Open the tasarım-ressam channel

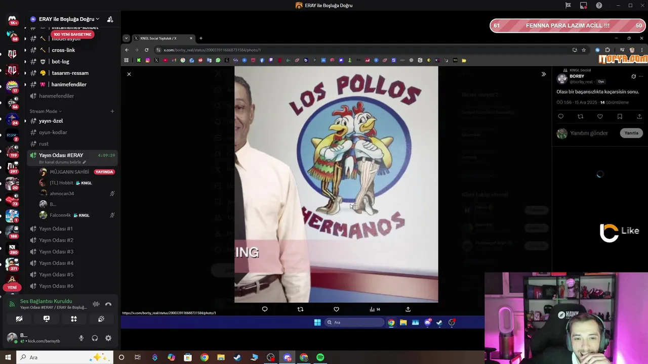point(70,73)
